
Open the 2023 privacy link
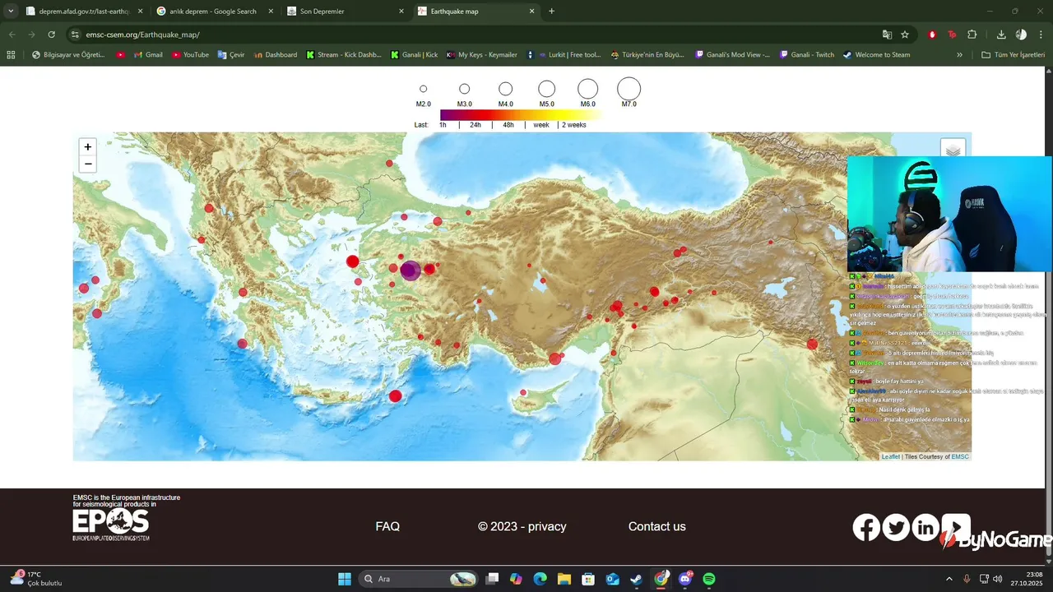522,526
